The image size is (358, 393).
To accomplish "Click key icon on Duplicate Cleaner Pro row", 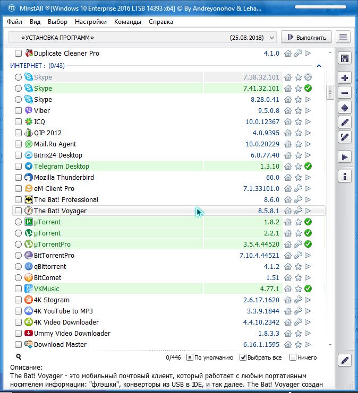I will point(298,53).
